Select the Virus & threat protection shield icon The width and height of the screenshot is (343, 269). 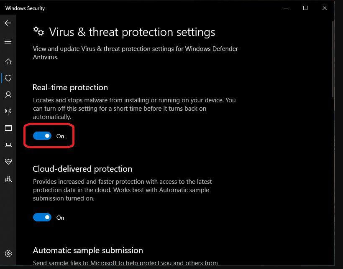(x=8, y=78)
